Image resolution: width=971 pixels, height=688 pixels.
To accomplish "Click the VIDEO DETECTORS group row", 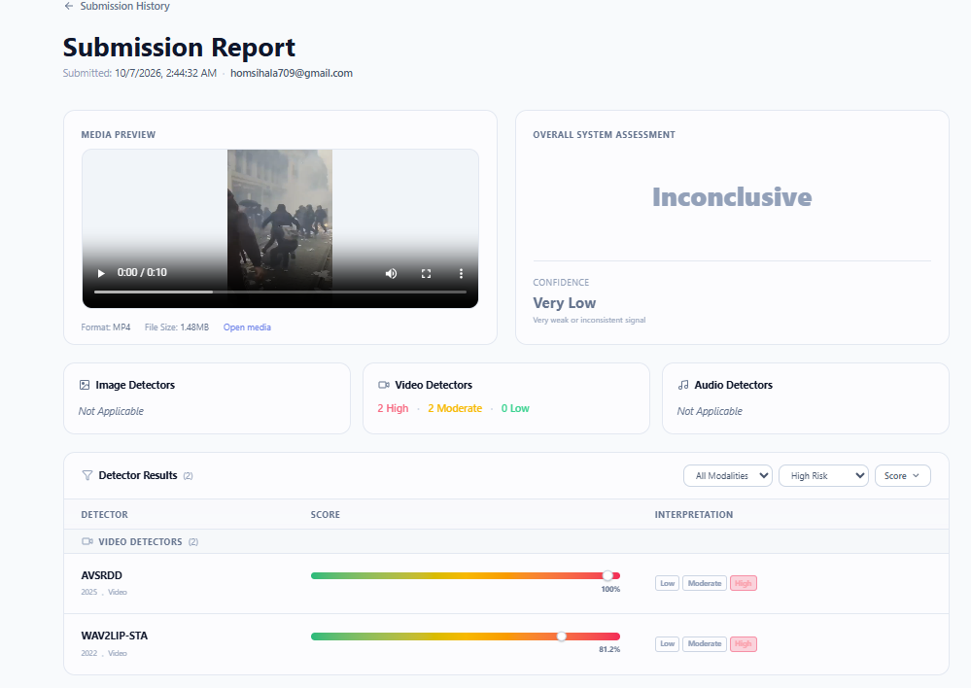I will click(x=506, y=542).
